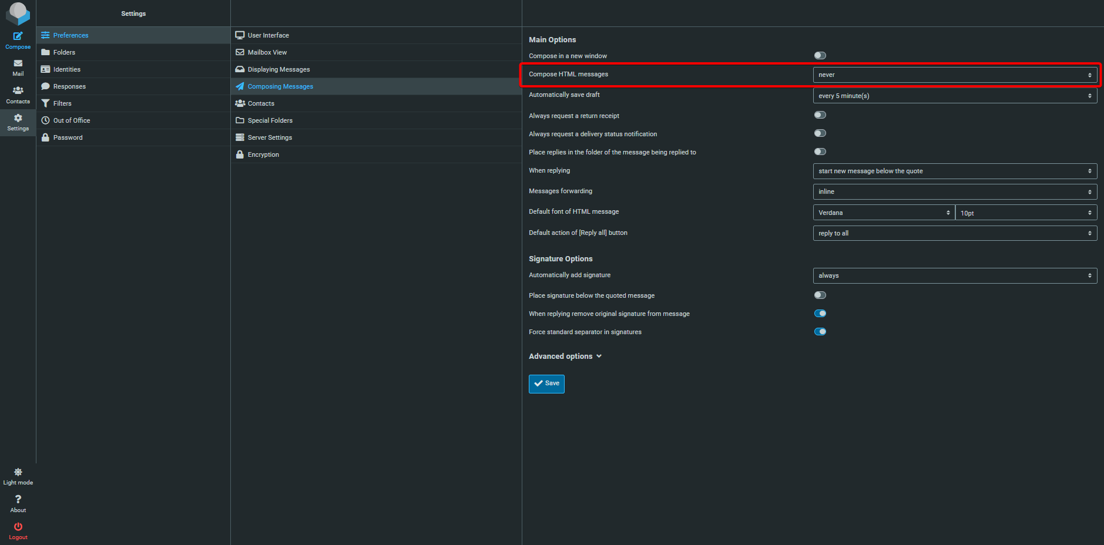
Task: Open the Identities settings item
Action: pos(66,69)
